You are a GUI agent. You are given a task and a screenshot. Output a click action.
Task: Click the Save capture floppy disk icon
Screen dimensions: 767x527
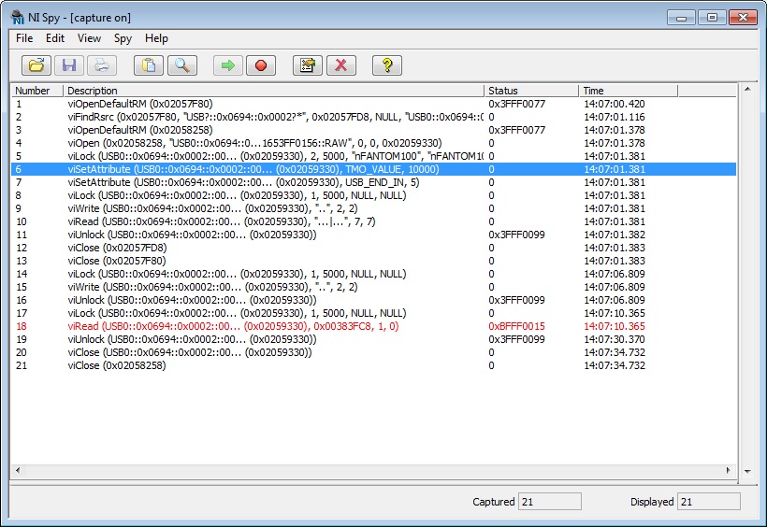pos(68,65)
